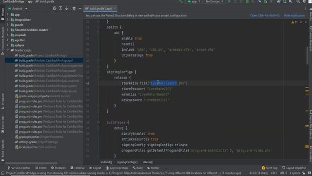Click CashBackProApp in navigation bar
The width and height of the screenshot is (312, 176).
point(13,1)
